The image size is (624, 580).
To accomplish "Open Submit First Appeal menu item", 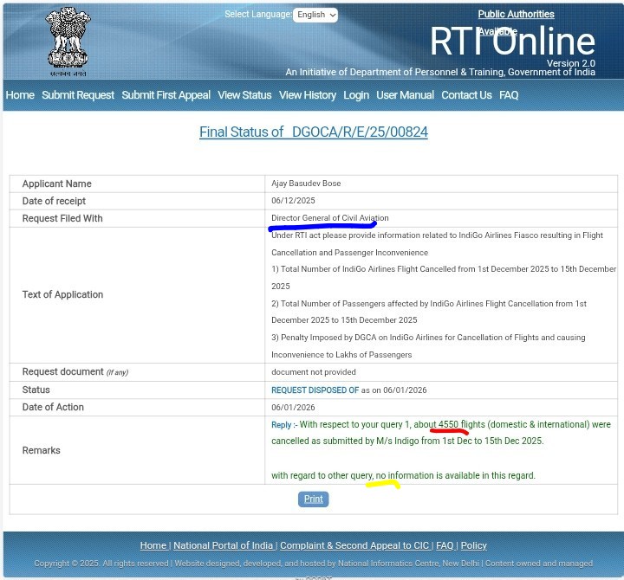I will point(166,95).
